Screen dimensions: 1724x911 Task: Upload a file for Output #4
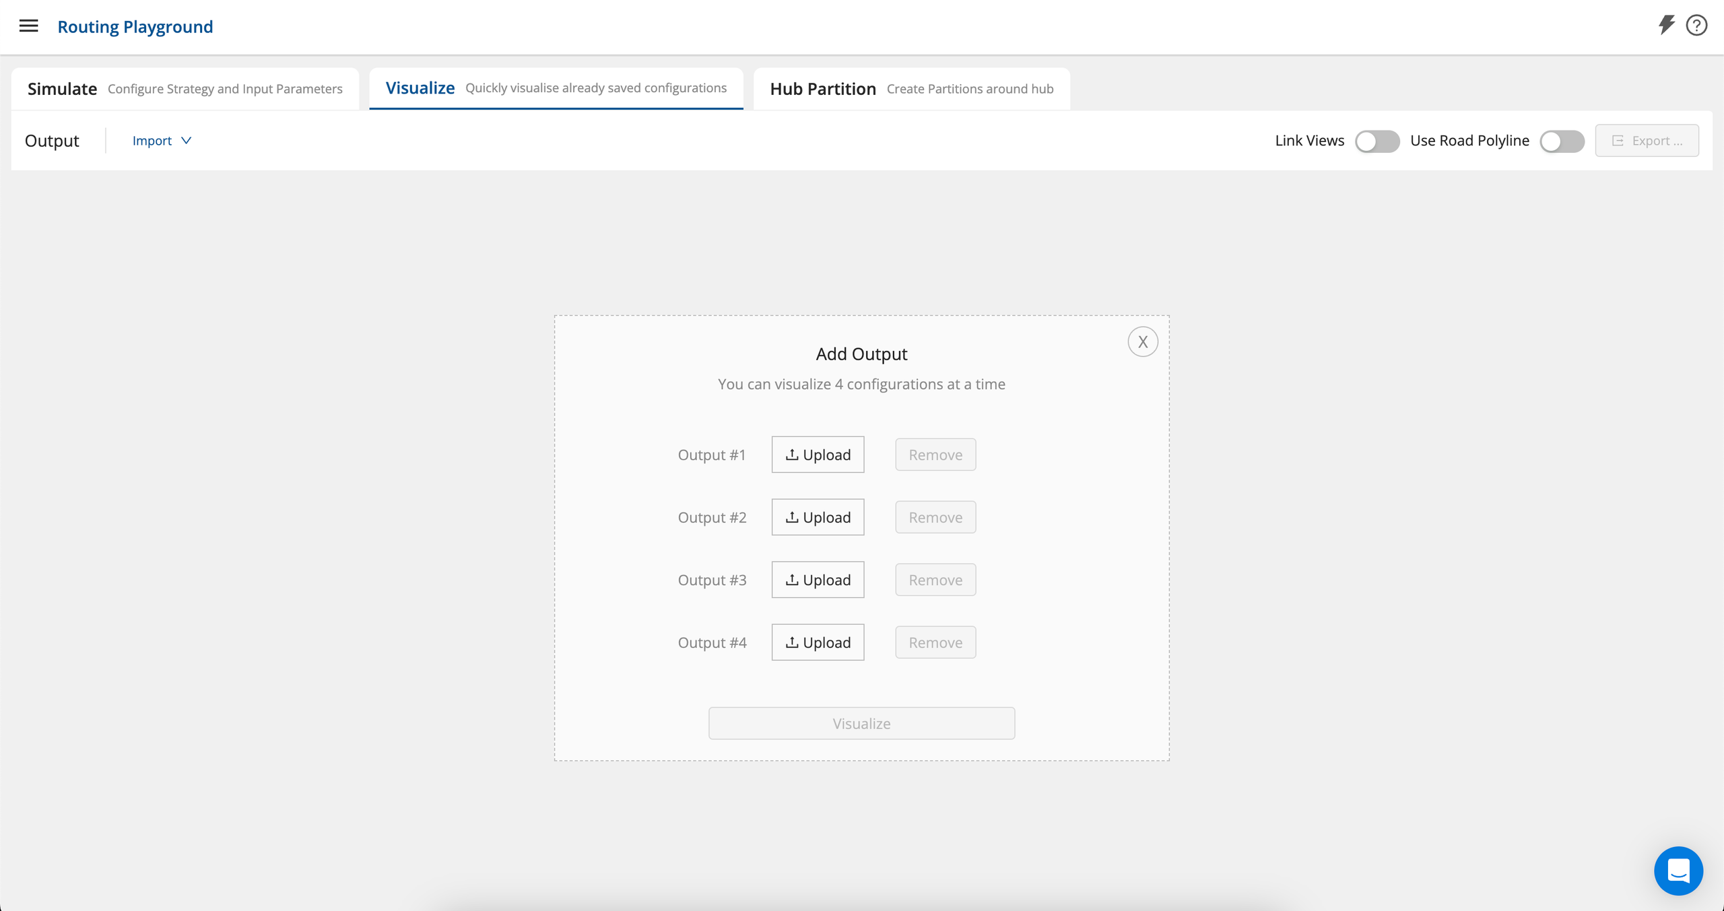point(818,642)
